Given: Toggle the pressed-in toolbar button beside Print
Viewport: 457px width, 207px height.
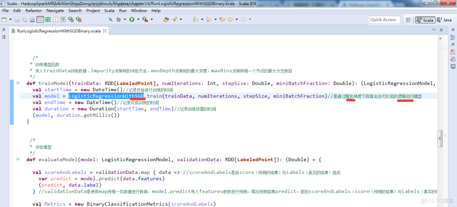Looking at the screenshot, I should (40, 20).
